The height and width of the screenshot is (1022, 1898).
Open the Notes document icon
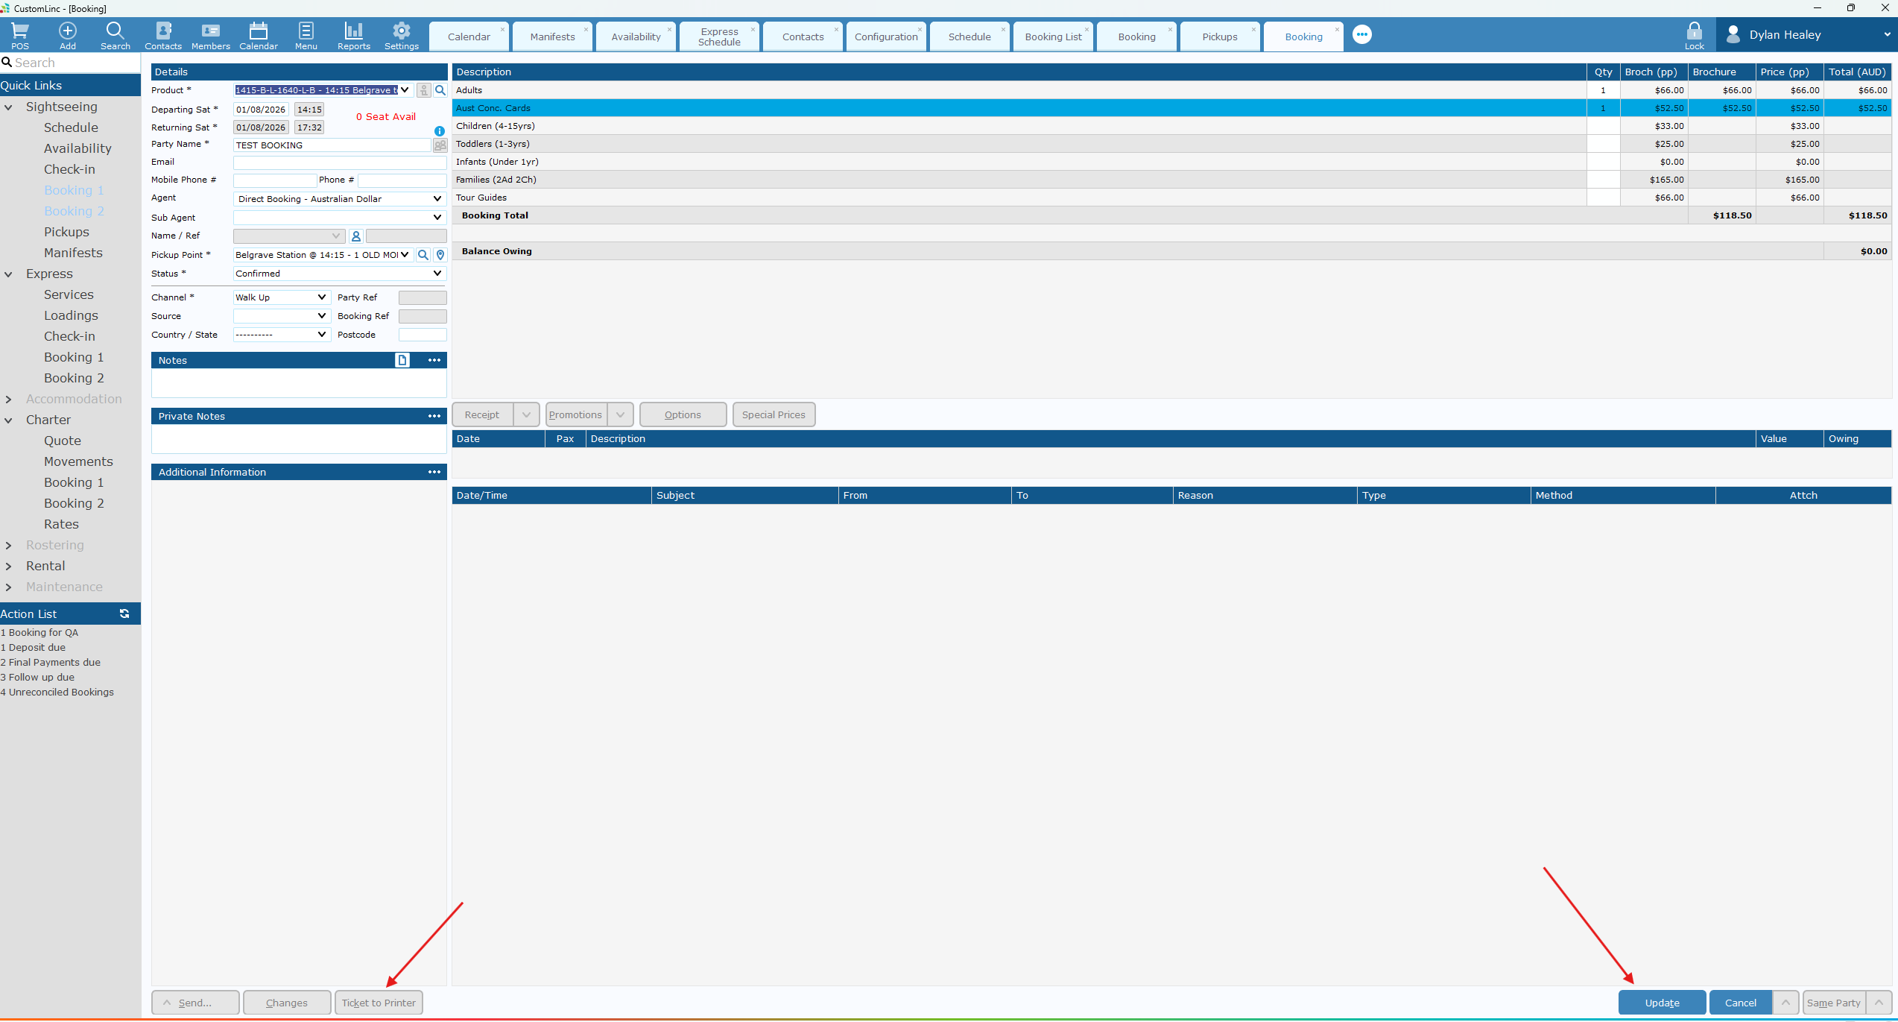[402, 360]
